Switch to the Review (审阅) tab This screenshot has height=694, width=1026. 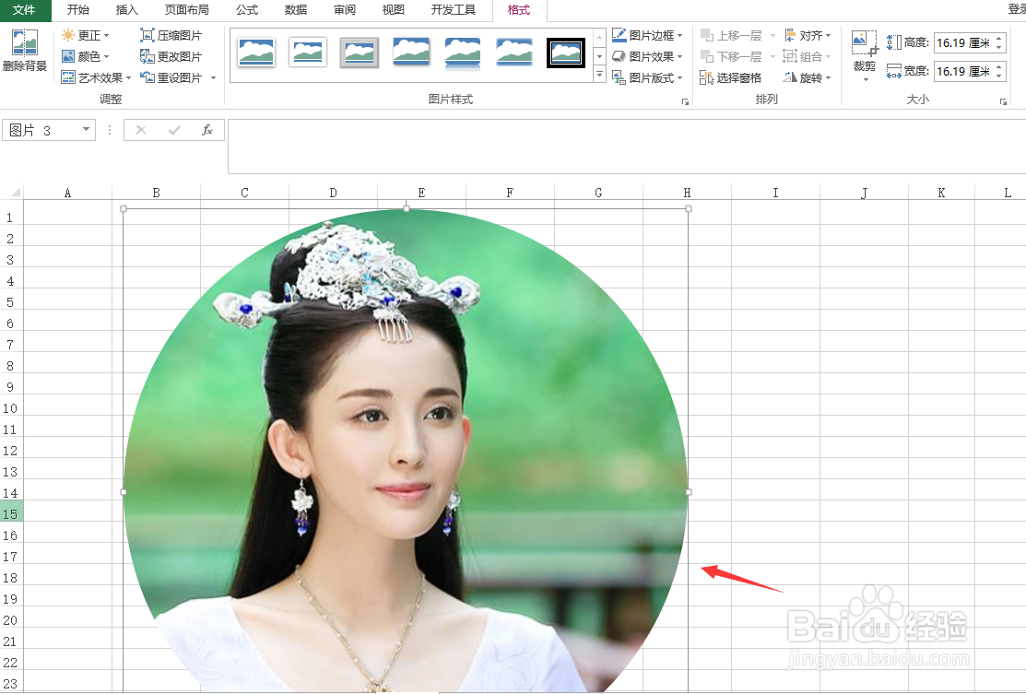point(344,10)
